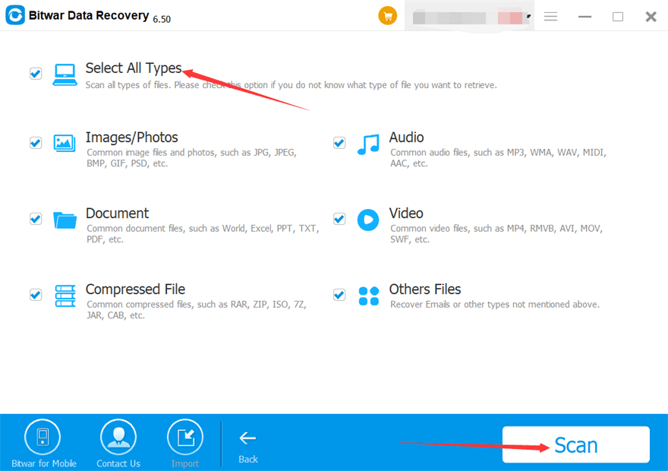The height and width of the screenshot is (471, 668).
Task: Click the Video play icon
Action: (x=368, y=220)
